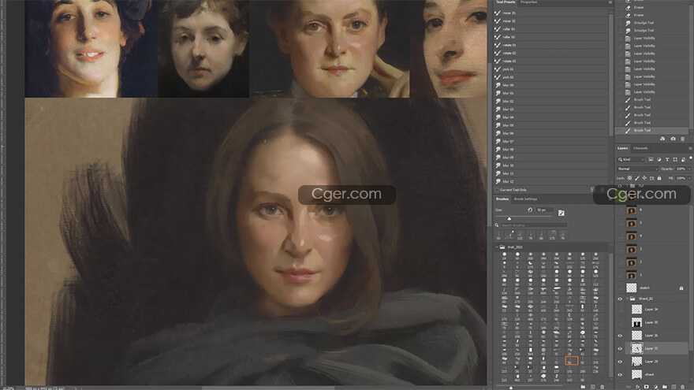
Task: Create new brush icon in Brushes panel
Action: (593, 387)
